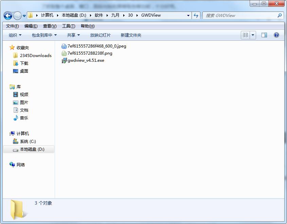Click 本地磁盘 (D:) in the breadcrumb
Image resolution: width=287 pixels, height=224 pixels.
coord(74,15)
